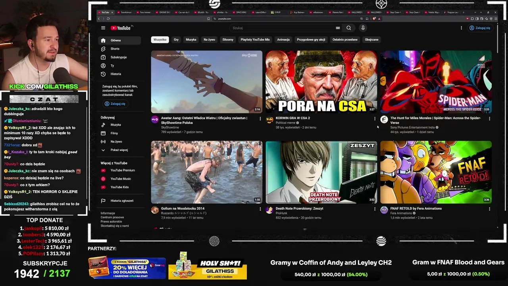Open options menu for KORWIN GRA W CSA 2
Viewport: 508px width, 286px height.
pyautogui.click(x=375, y=118)
